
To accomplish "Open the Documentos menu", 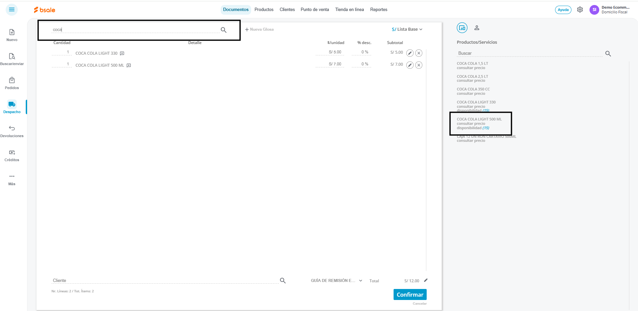I will (x=236, y=10).
